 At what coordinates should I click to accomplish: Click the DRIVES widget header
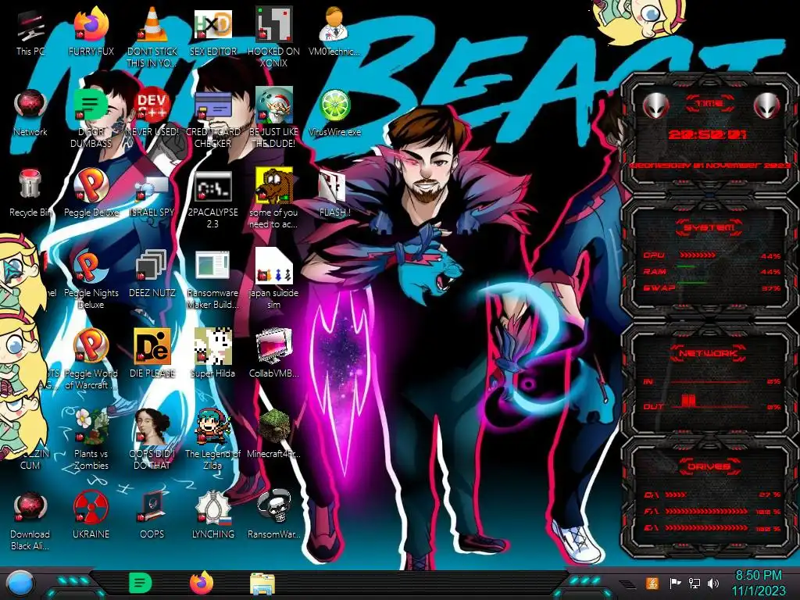[x=709, y=466]
